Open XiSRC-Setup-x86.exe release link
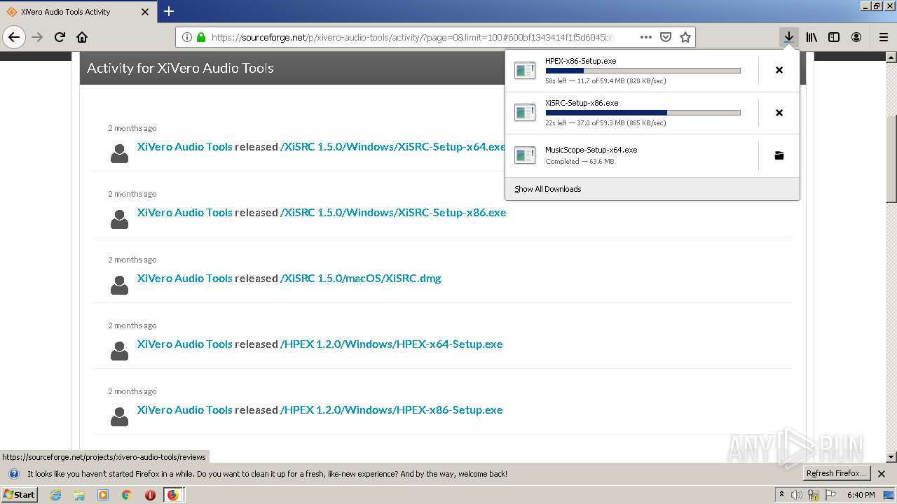Image resolution: width=897 pixels, height=504 pixels. coord(392,212)
